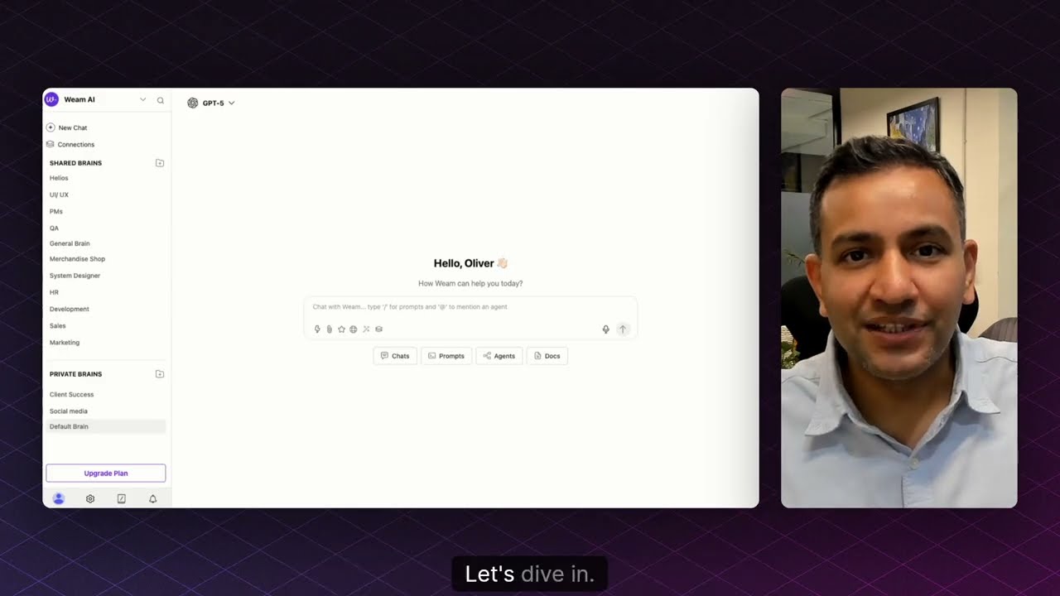Select the Marketing brain
The width and height of the screenshot is (1060, 596).
tap(65, 342)
